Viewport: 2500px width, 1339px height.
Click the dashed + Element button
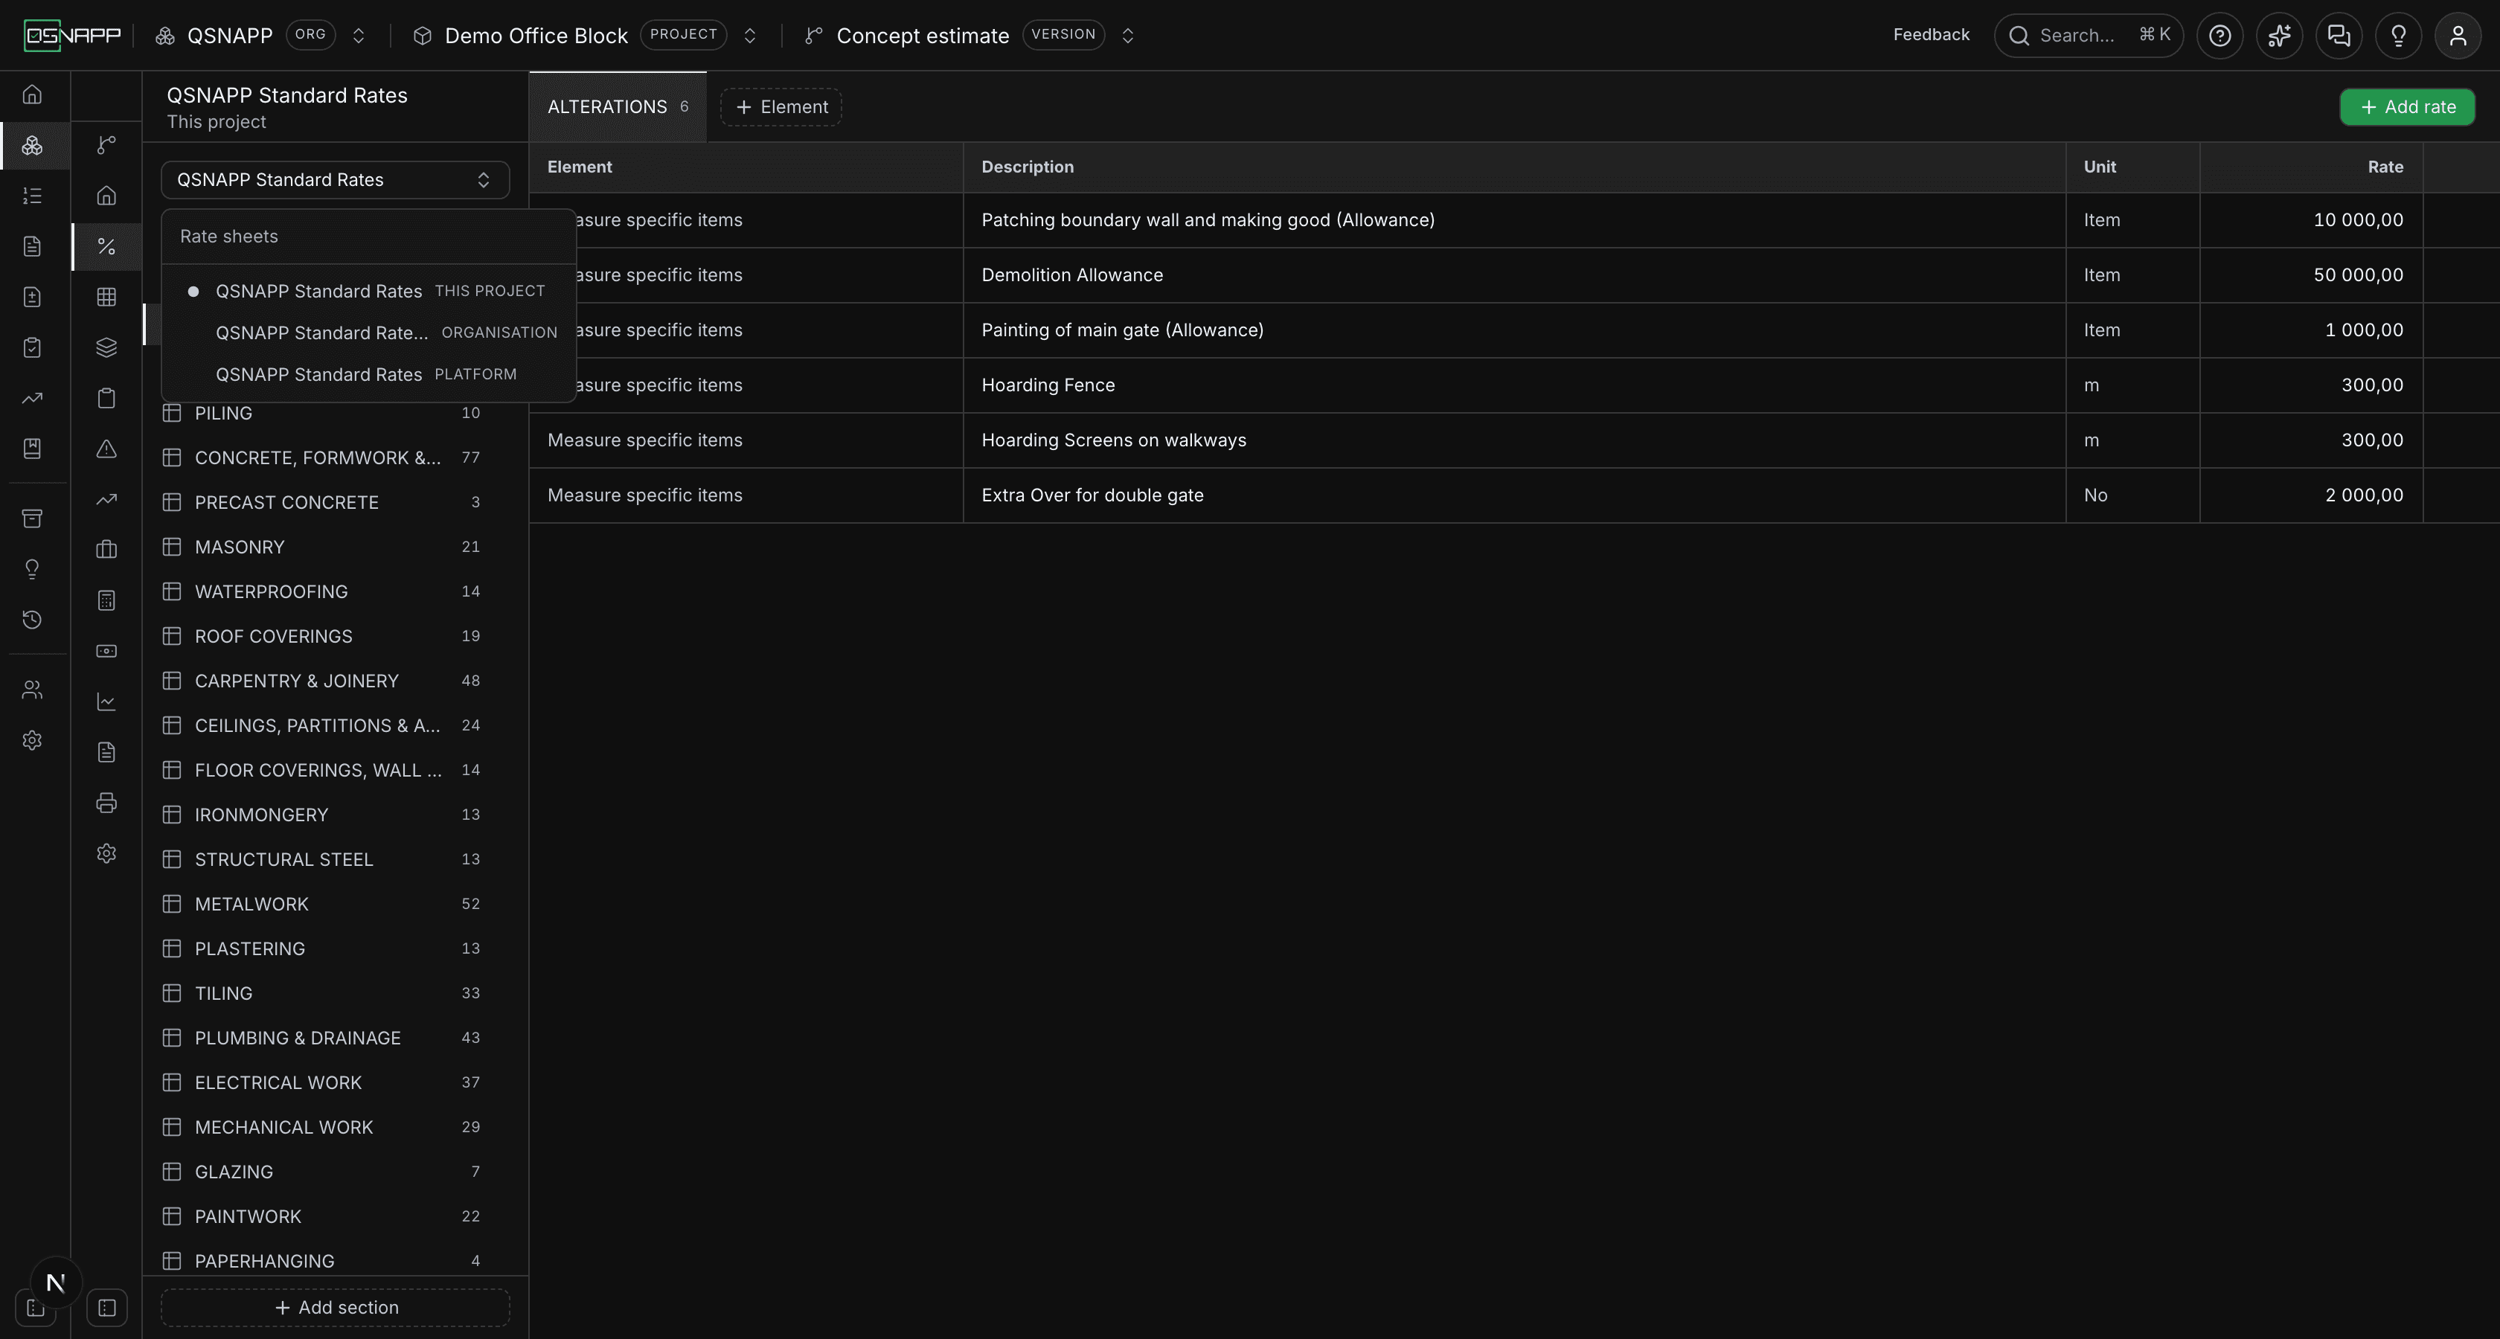[x=781, y=106]
